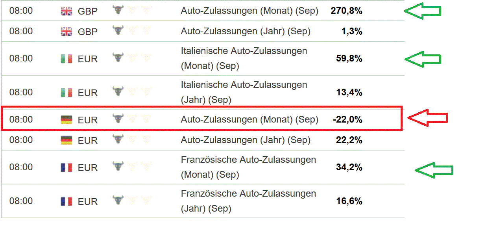Click the dark bull icon in the 16,6% row
Screen dimensions: 499x240
point(117,201)
